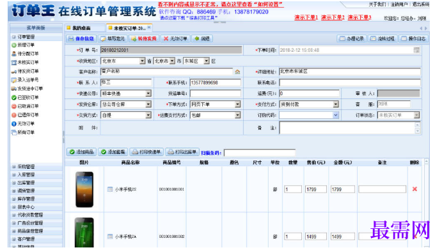Viewport: 442px width, 250px height.
Task: Click the 关于我们 header link
Action: point(378,4)
